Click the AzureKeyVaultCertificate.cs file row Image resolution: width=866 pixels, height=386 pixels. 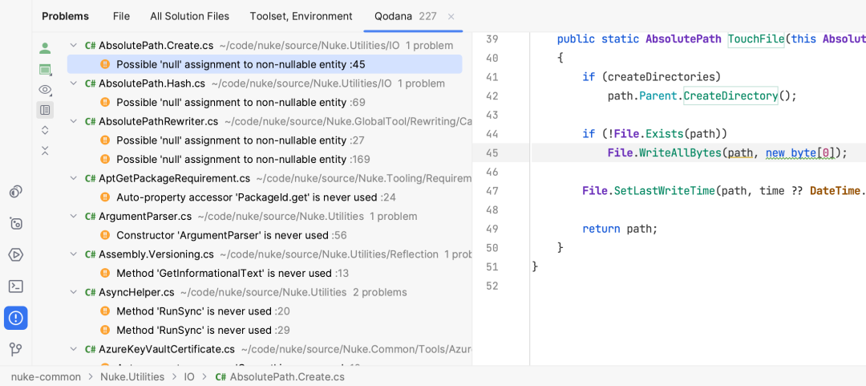click(265, 350)
